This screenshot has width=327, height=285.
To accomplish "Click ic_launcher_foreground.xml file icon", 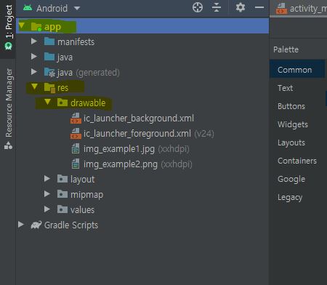I will pos(76,134).
